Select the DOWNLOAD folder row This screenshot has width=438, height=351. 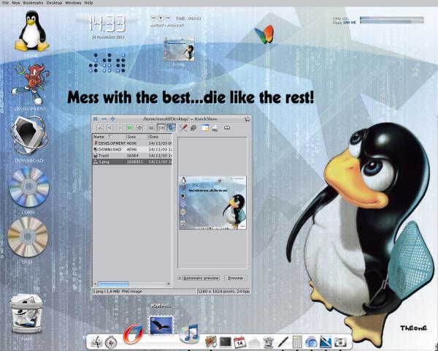click(132, 149)
